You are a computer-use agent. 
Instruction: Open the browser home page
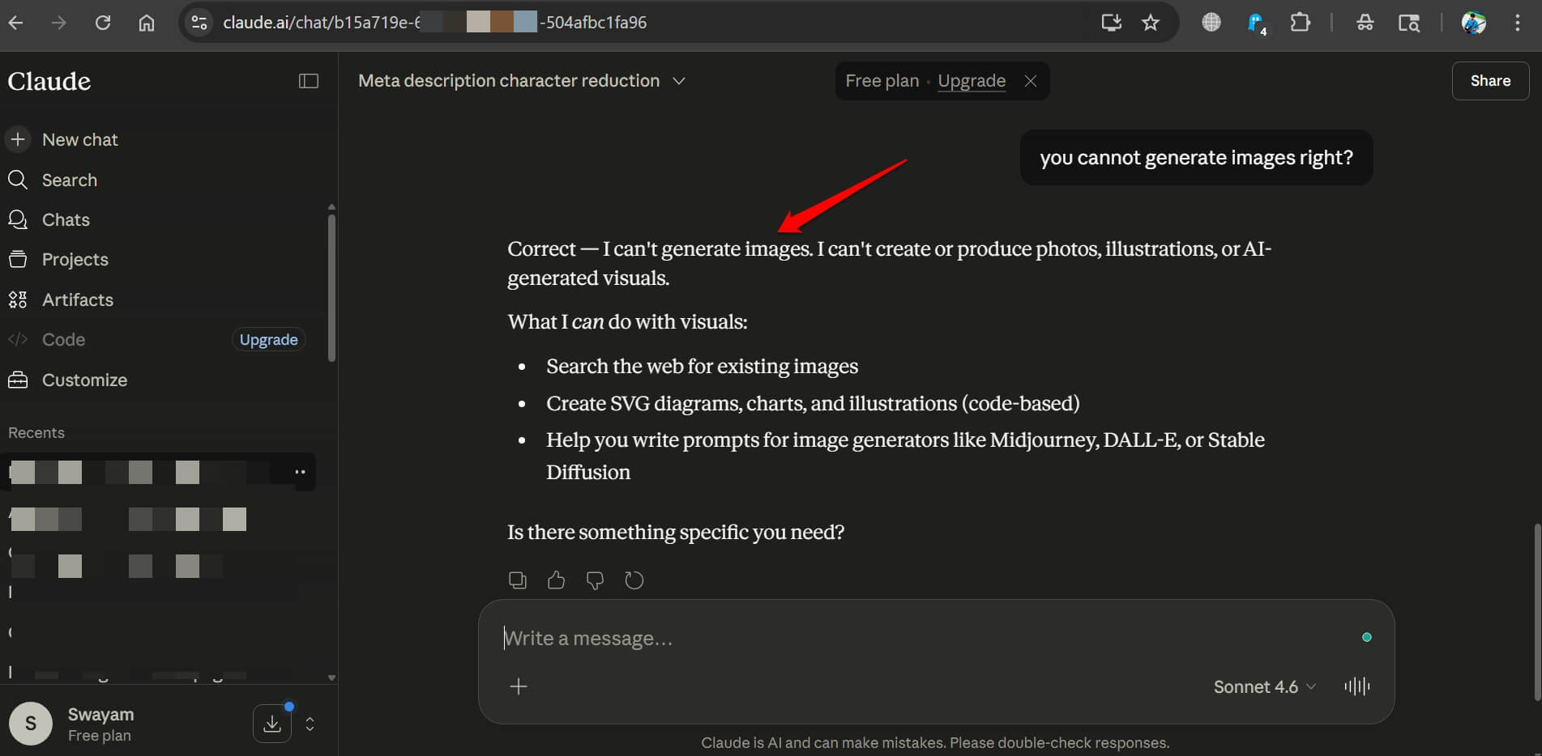(147, 23)
